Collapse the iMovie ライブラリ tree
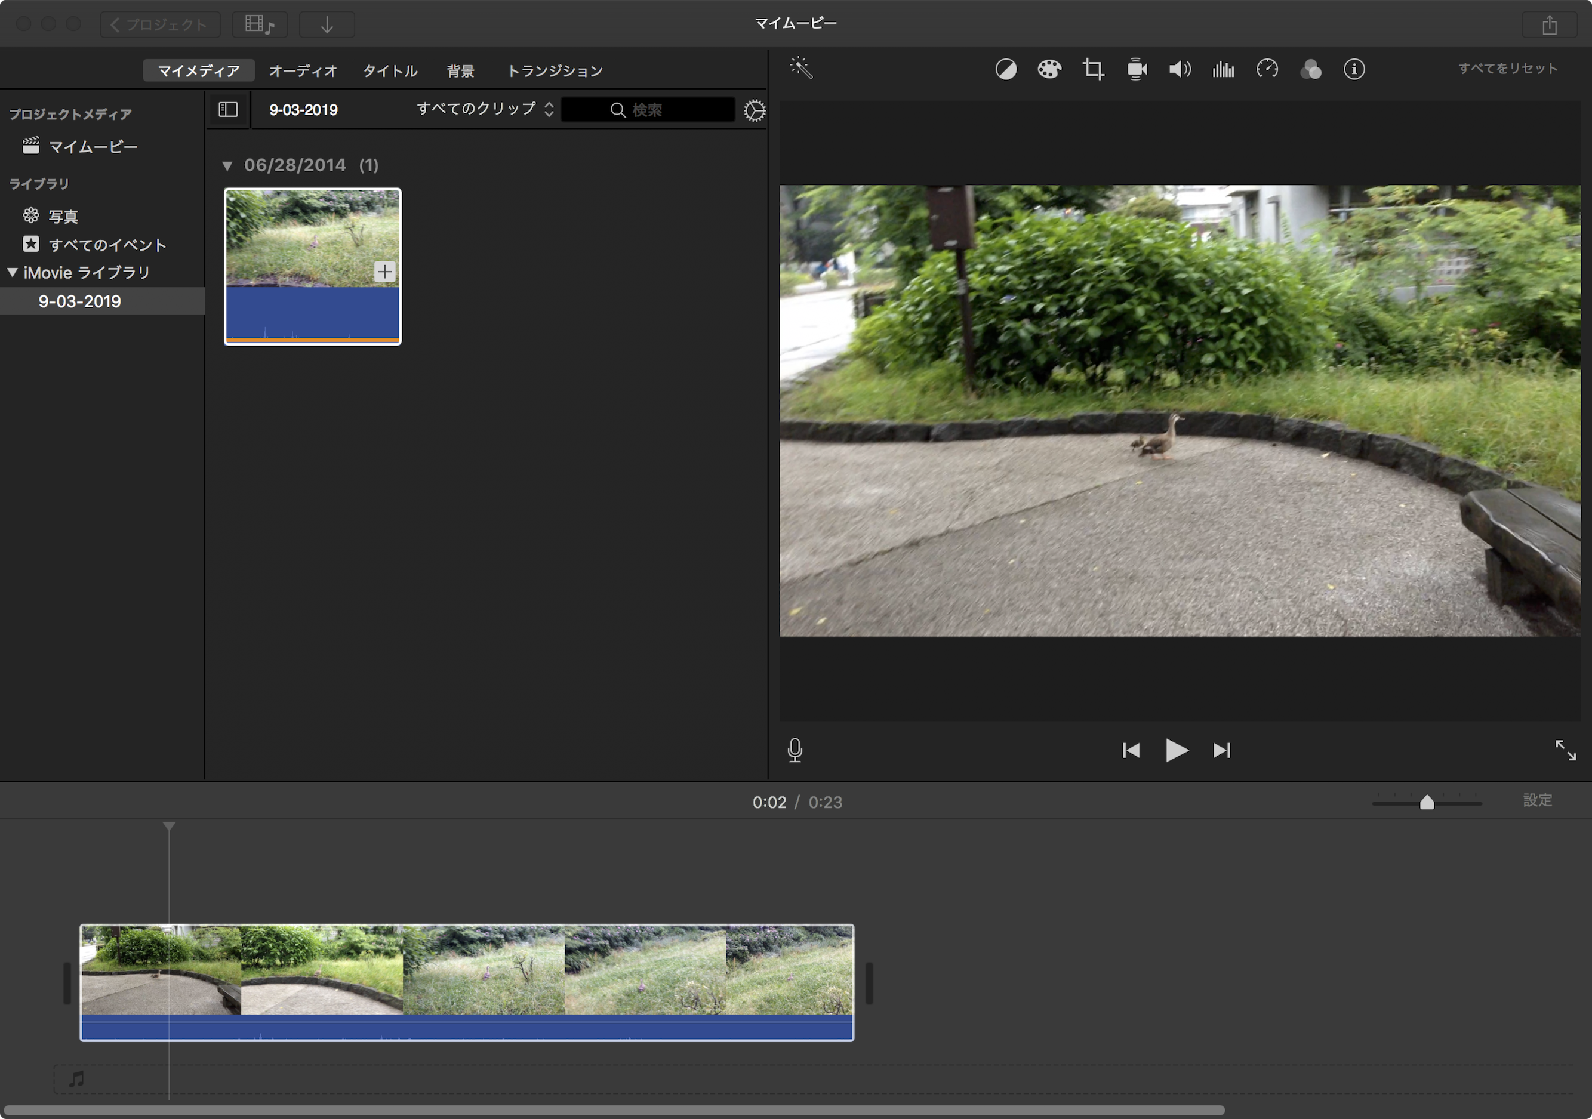1592x1119 pixels. (13, 273)
